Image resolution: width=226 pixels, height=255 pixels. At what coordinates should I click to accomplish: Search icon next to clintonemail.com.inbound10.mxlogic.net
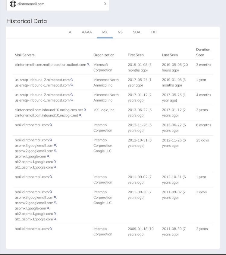click(80, 115)
